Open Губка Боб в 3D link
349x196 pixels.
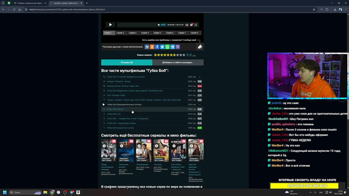click(114, 114)
